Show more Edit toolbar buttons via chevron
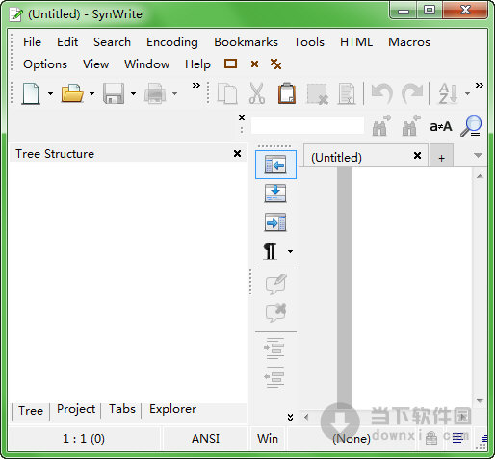The image size is (495, 459). tap(480, 86)
